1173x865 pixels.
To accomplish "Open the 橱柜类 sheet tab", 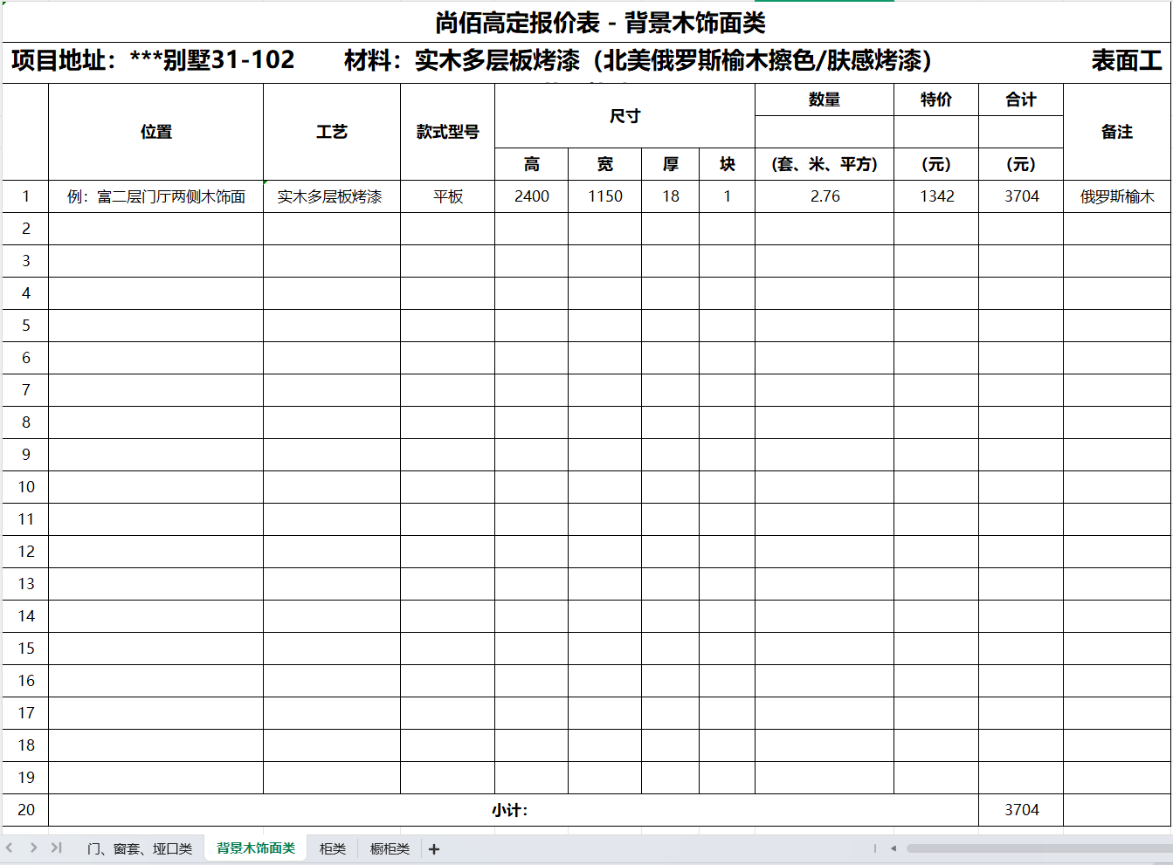I will [x=390, y=849].
